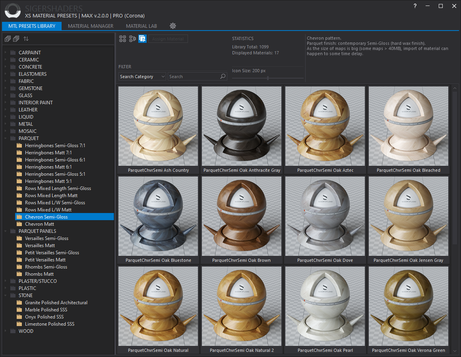Select ParquetChvrSemi Oak Bluestone thumbnail
The image size is (461, 357).
[x=158, y=216]
